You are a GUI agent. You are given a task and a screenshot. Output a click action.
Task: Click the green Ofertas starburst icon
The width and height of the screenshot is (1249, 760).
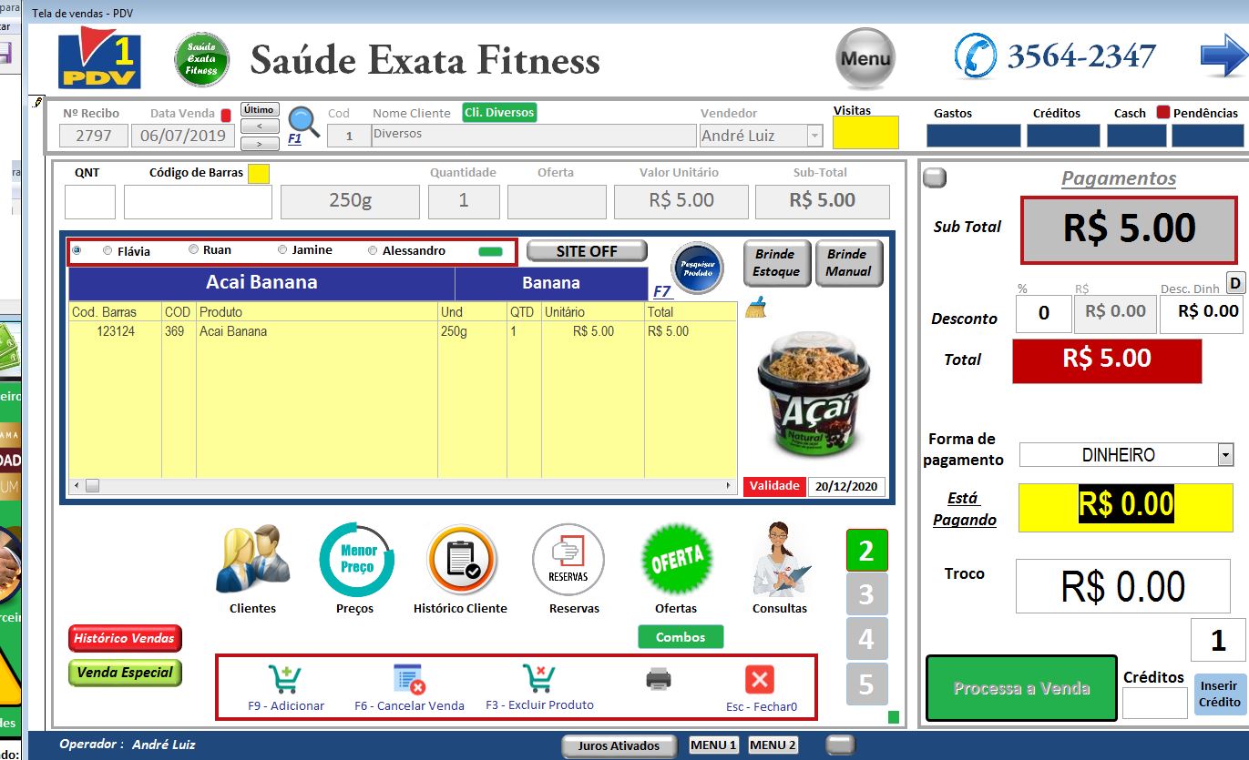[x=676, y=559]
